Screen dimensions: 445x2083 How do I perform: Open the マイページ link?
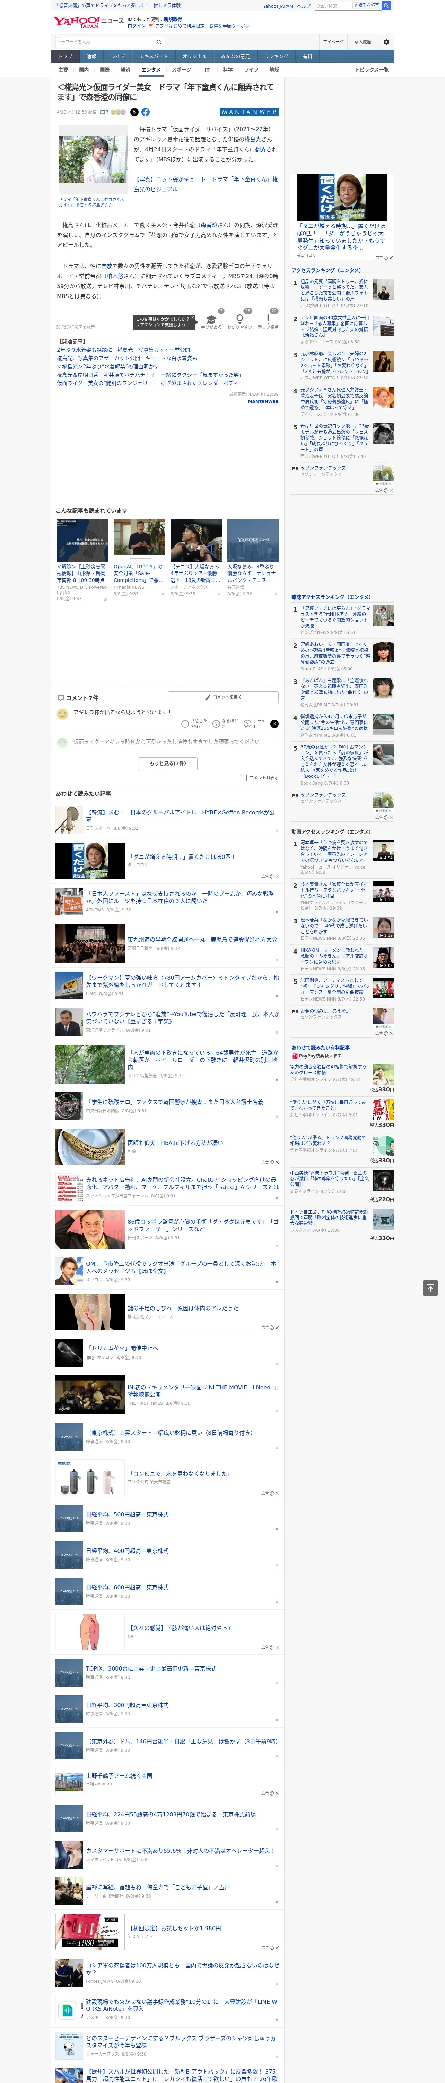coord(333,41)
